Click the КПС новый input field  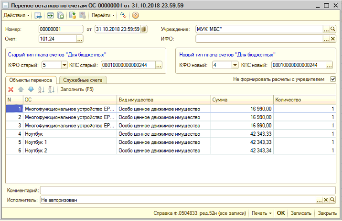point(299,65)
